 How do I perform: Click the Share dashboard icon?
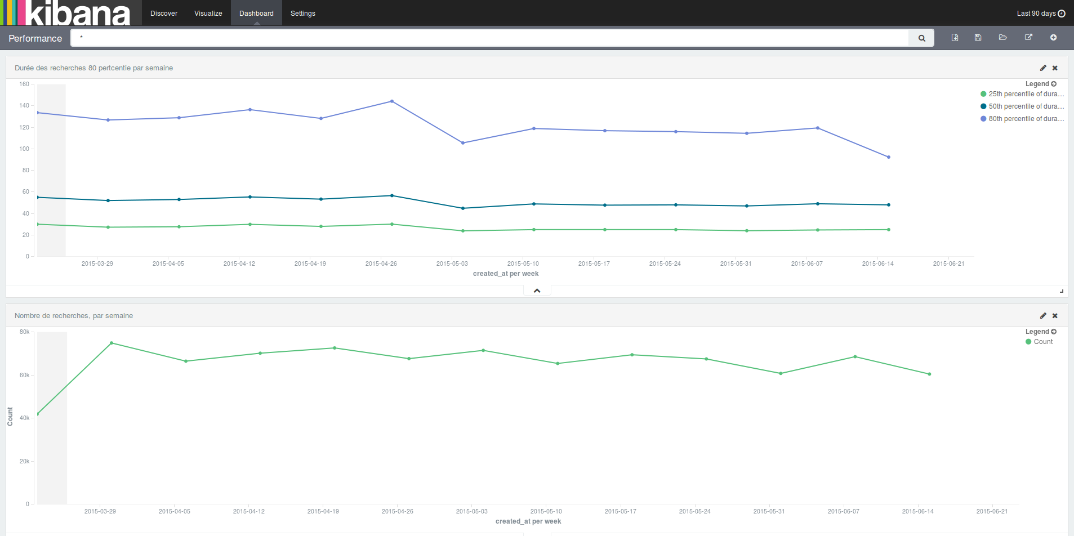tap(1028, 38)
